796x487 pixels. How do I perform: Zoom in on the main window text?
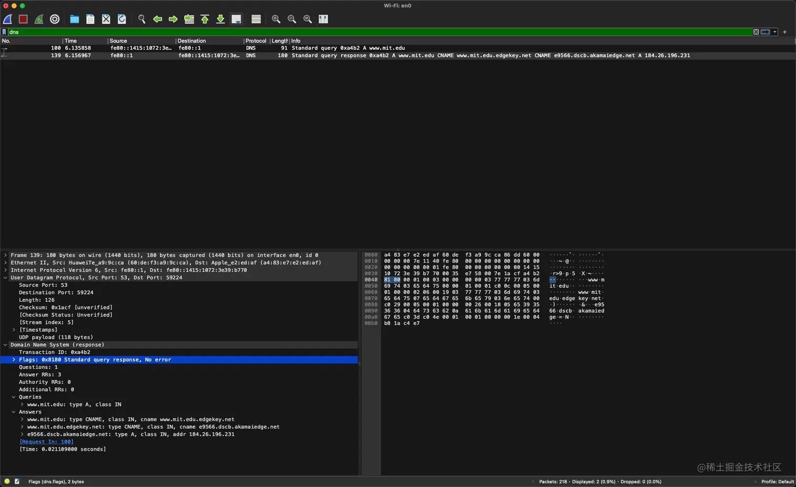point(276,19)
